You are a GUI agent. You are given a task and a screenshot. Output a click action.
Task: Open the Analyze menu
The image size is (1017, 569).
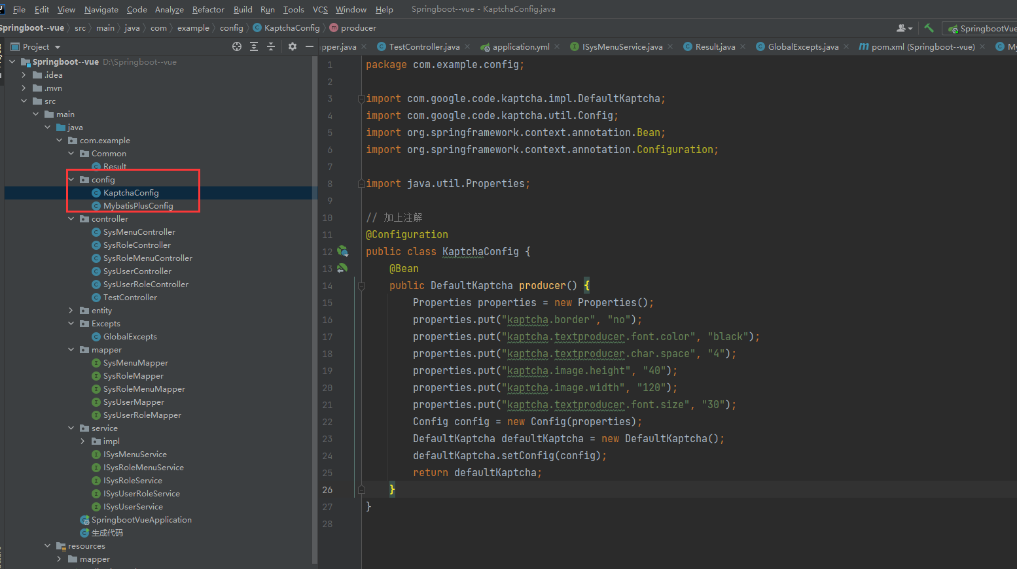[169, 9]
